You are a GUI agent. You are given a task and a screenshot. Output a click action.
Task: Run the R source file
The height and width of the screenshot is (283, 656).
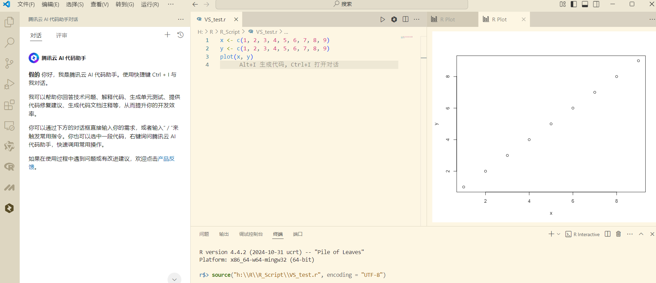[x=382, y=19]
